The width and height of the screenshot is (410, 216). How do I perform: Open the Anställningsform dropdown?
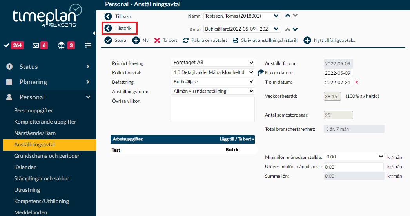click(x=213, y=91)
